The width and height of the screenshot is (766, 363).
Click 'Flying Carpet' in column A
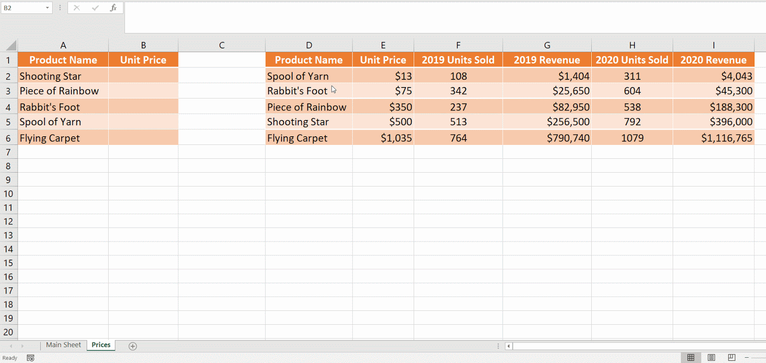click(63, 138)
